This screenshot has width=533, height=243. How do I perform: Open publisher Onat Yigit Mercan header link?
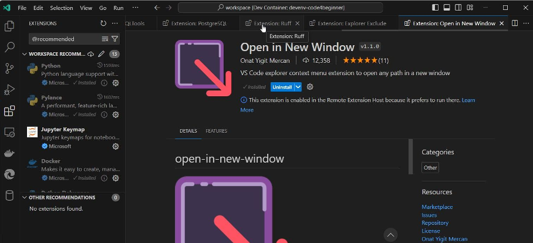coord(265,60)
